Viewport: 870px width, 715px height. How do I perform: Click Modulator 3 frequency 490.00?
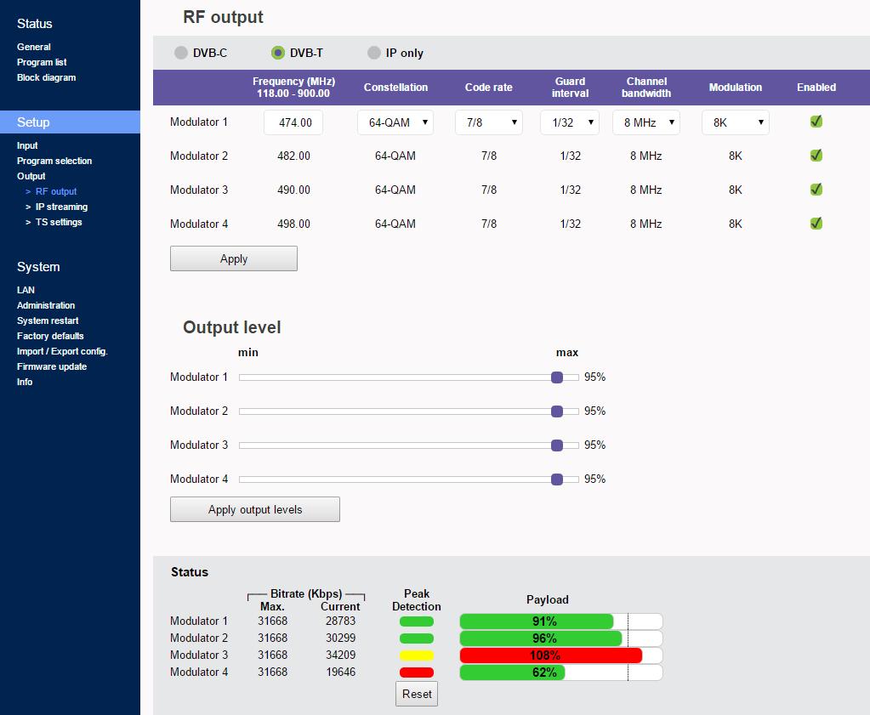click(293, 190)
